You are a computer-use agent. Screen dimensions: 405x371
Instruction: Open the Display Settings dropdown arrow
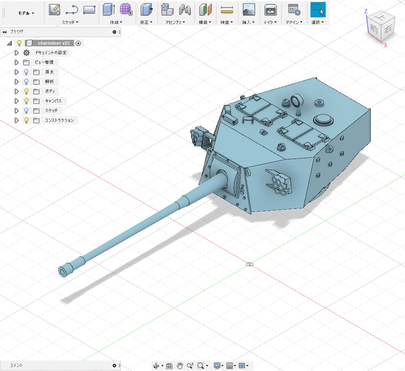click(222, 366)
